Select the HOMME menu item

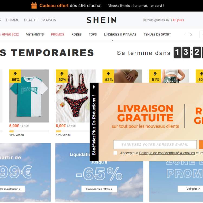click(12, 20)
